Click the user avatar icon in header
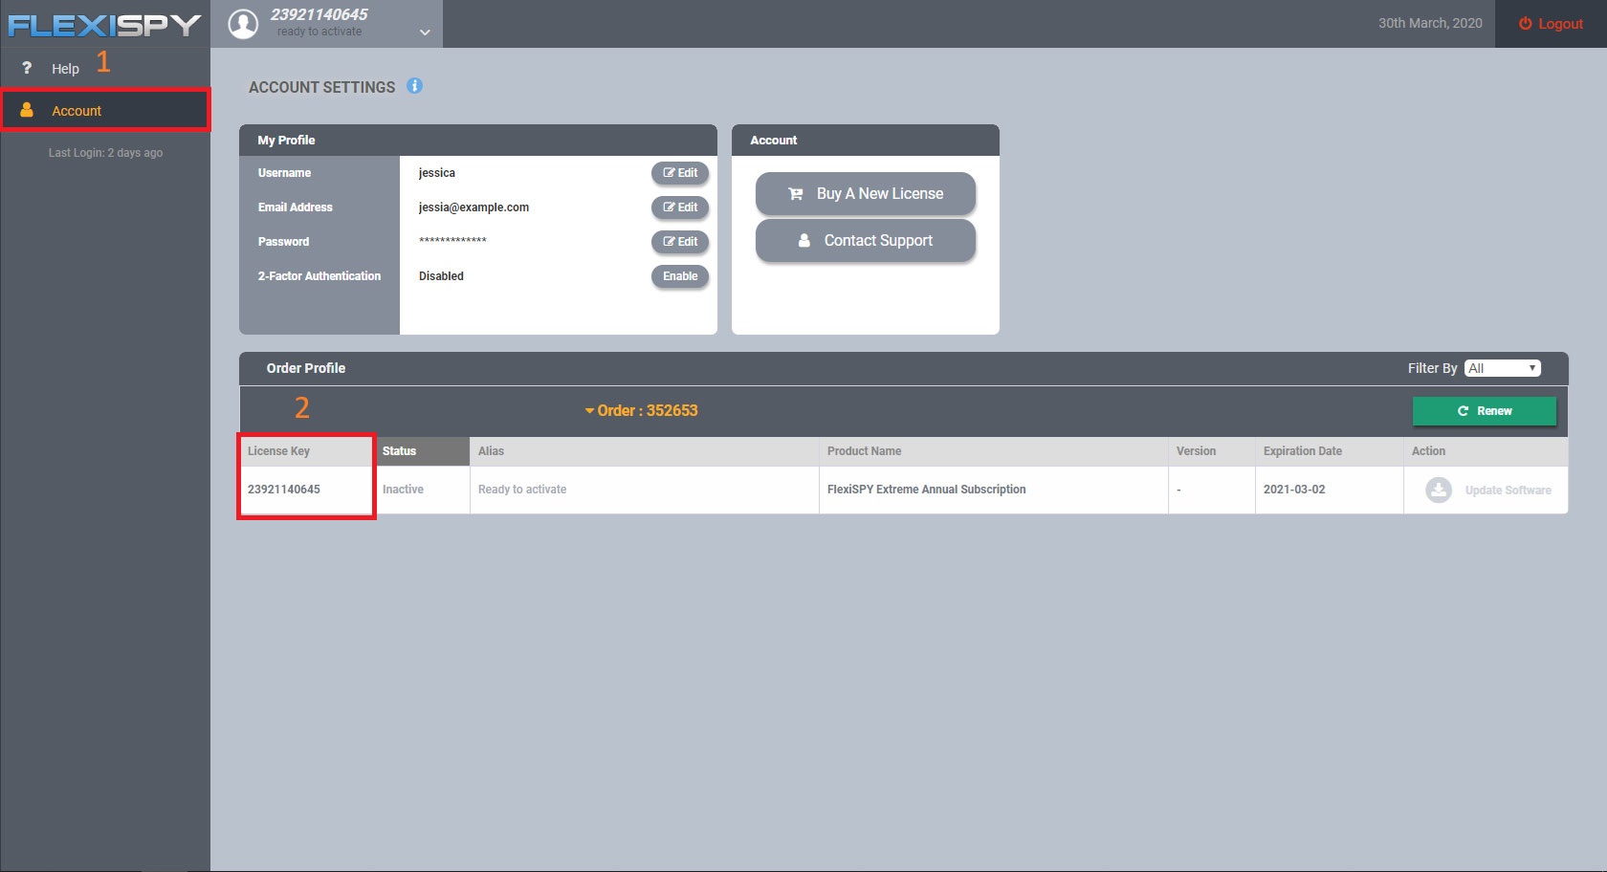 point(243,24)
